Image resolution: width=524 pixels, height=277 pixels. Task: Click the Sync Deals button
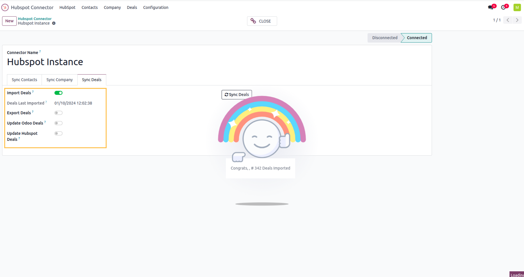click(x=237, y=95)
